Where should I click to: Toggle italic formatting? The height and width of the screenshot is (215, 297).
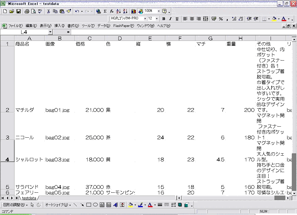tap(170, 19)
